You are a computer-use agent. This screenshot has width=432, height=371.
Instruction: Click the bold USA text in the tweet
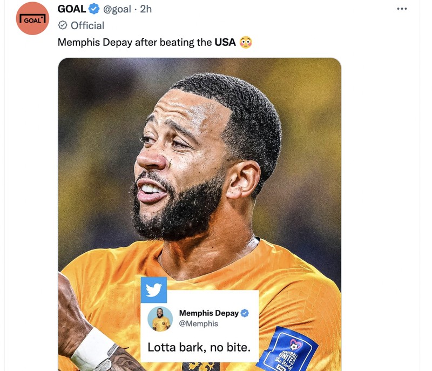click(225, 42)
